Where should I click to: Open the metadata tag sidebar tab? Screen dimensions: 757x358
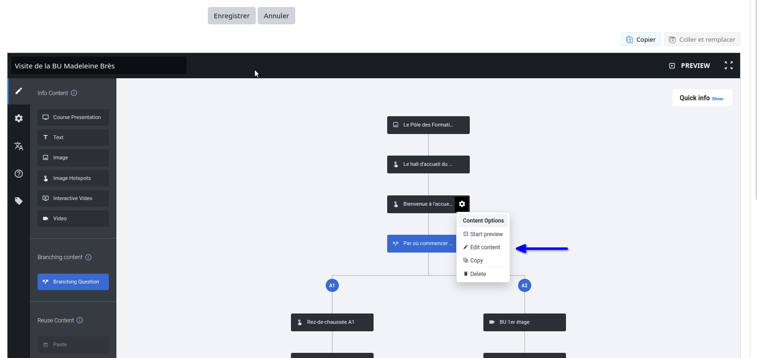tap(19, 201)
